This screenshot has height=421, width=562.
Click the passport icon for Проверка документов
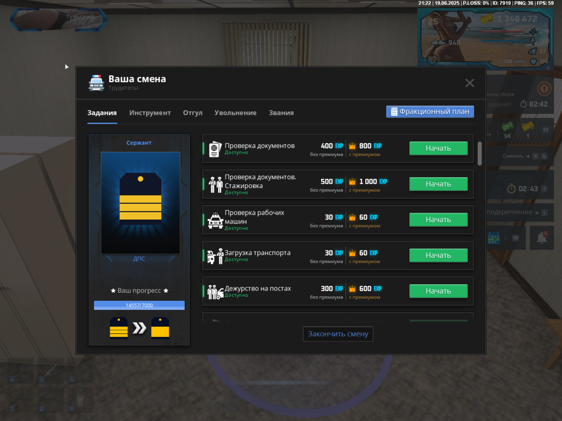point(215,149)
